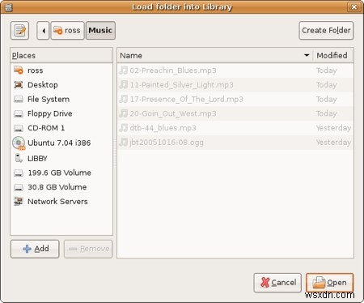Click the back arrow in path bar
364x303 pixels.
point(43,31)
